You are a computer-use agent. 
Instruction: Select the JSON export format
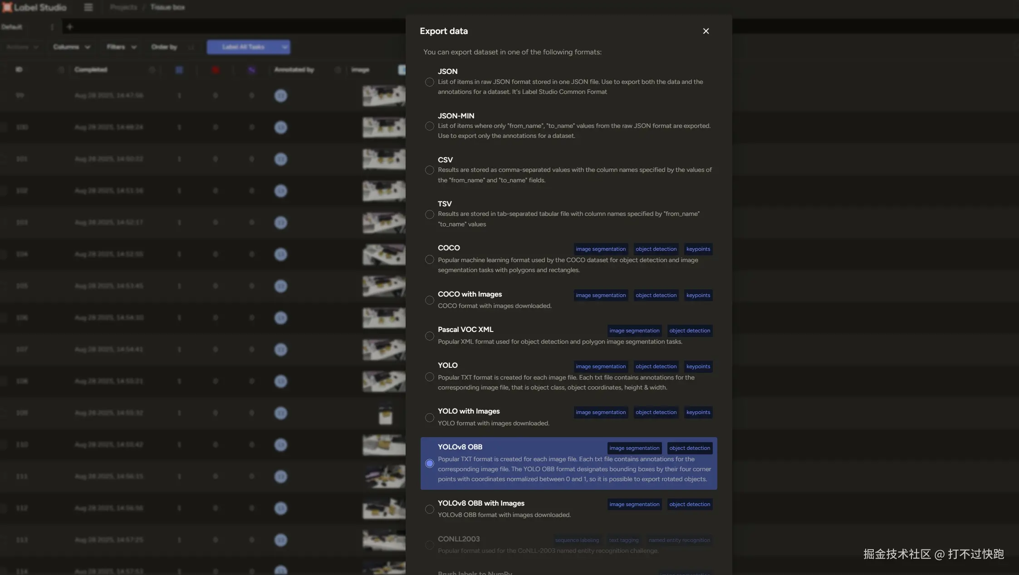(x=429, y=82)
